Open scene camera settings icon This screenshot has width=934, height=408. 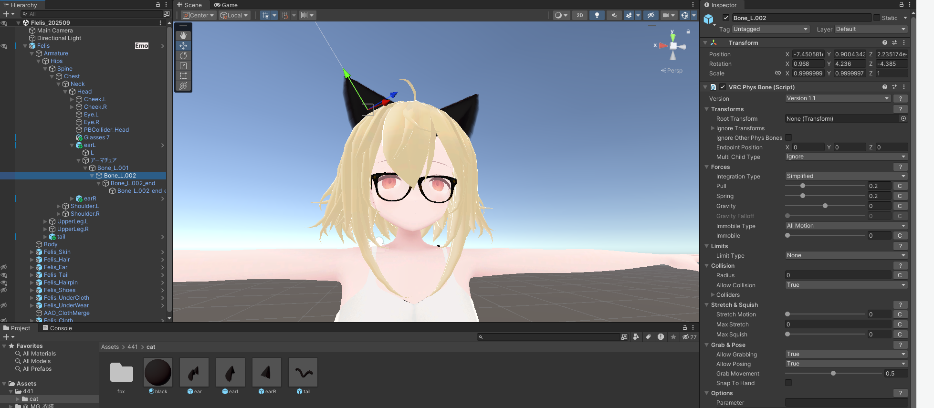tap(666, 15)
